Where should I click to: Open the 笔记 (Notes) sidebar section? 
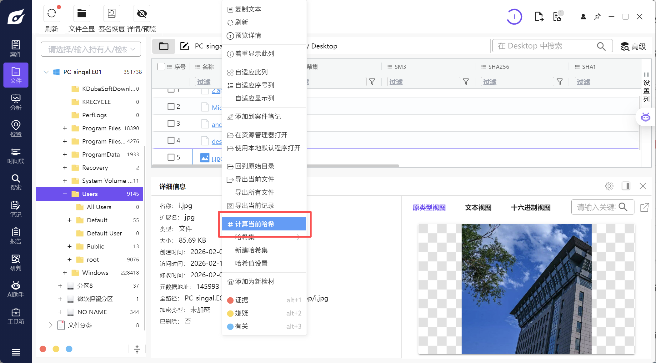pyautogui.click(x=16, y=209)
